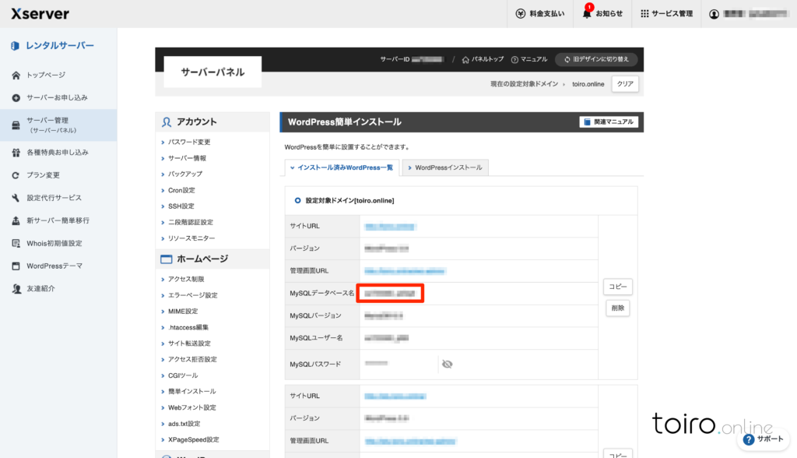Open パスワード変更 in account menu
This screenshot has height=458, width=797.
tap(189, 142)
